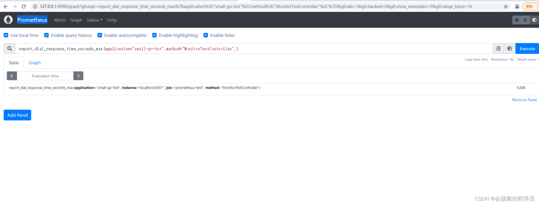
Task: Open the Graph page in the navbar
Action: [x=76, y=20]
